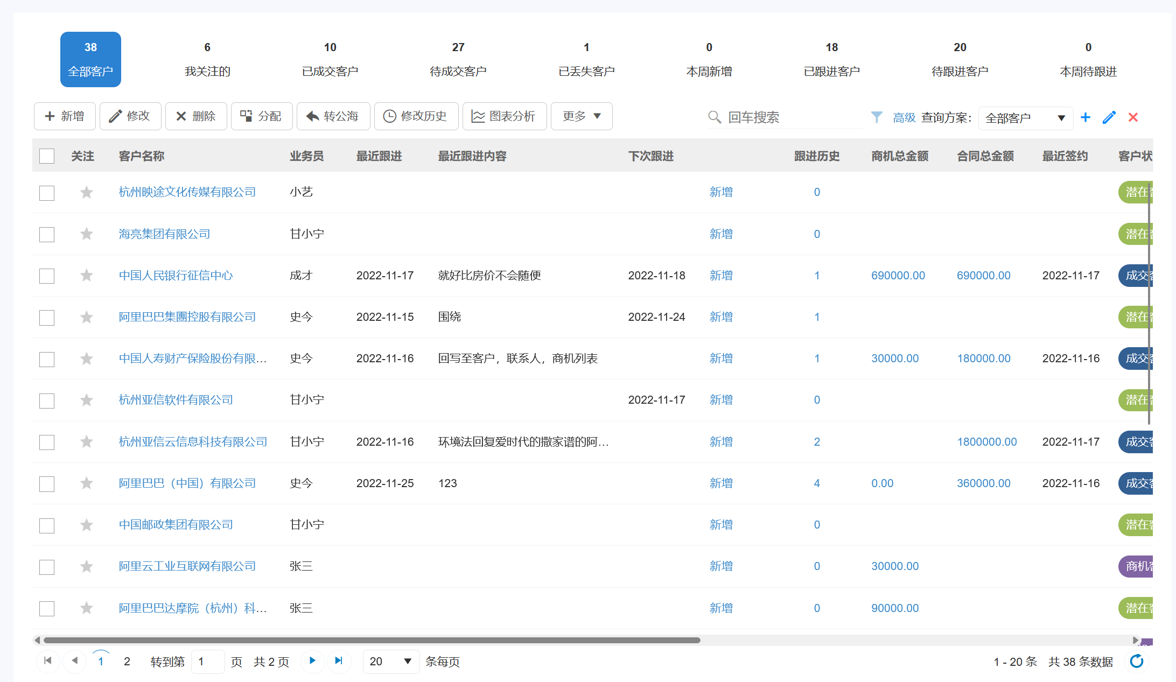Screen dimensions: 1176x682
Task: Click the 转公海 transfer icon
Action: 333,116
